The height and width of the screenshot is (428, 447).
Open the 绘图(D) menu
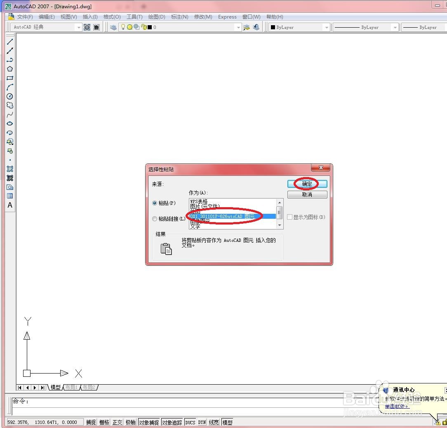click(157, 17)
